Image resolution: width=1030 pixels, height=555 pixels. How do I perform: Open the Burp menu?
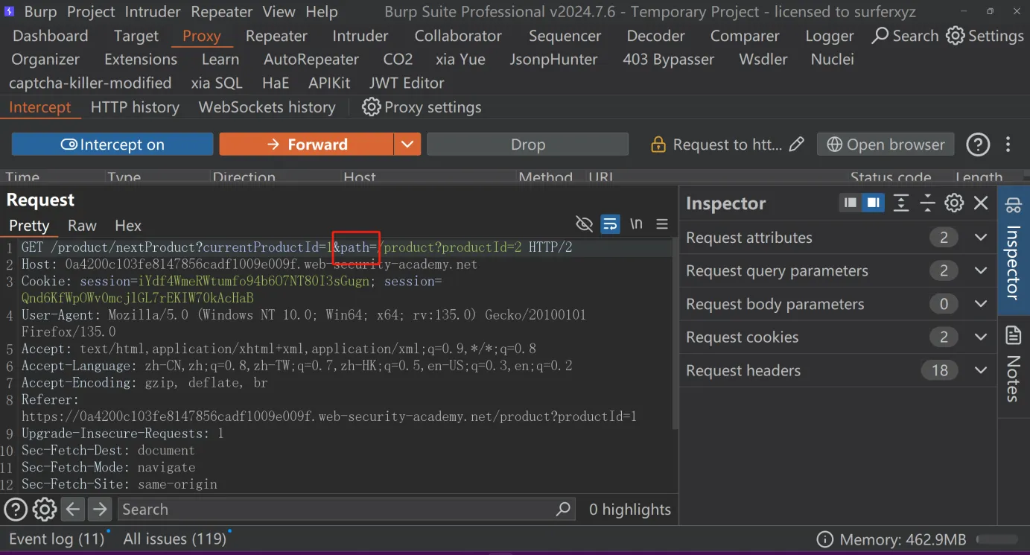click(40, 12)
